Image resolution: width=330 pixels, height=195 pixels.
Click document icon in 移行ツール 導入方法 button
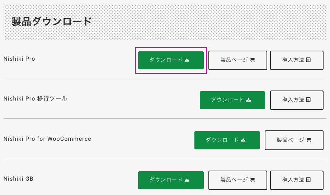tap(308, 100)
